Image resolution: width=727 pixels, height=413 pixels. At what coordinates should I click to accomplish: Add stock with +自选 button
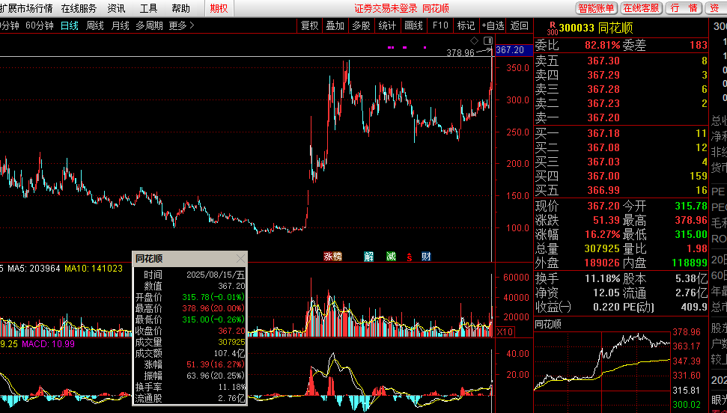[x=493, y=26]
